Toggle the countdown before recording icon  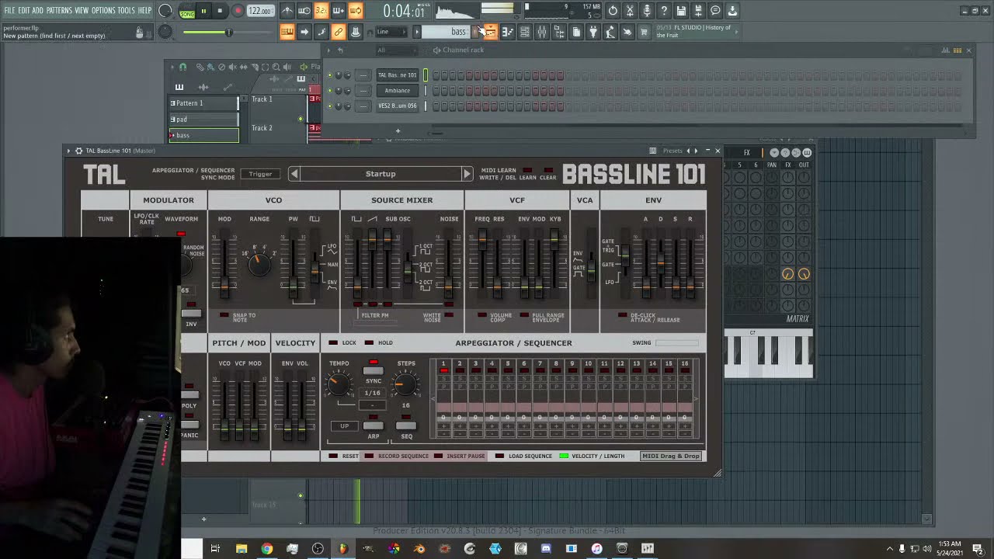coord(321,11)
